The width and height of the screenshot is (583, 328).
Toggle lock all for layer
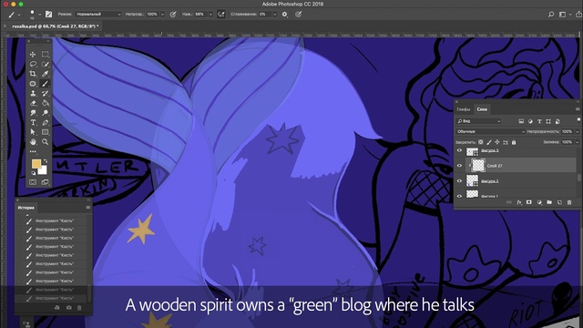[x=514, y=142]
